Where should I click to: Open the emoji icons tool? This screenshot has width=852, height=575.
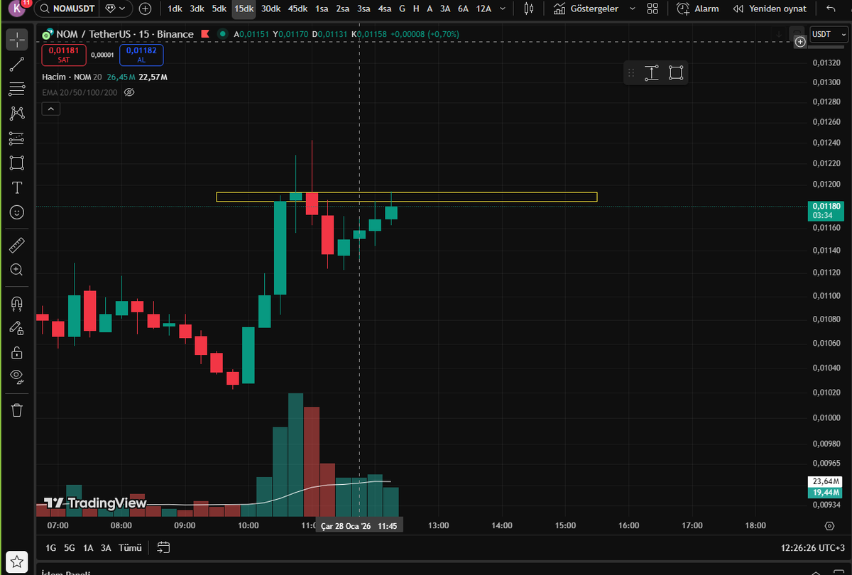pyautogui.click(x=17, y=212)
